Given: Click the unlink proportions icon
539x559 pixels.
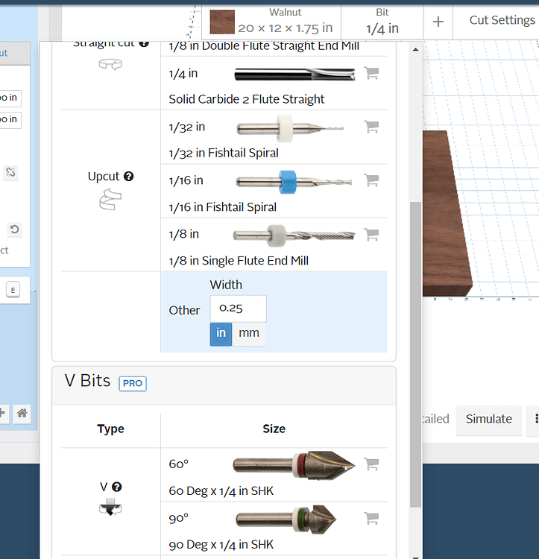Looking at the screenshot, I should point(10,173).
